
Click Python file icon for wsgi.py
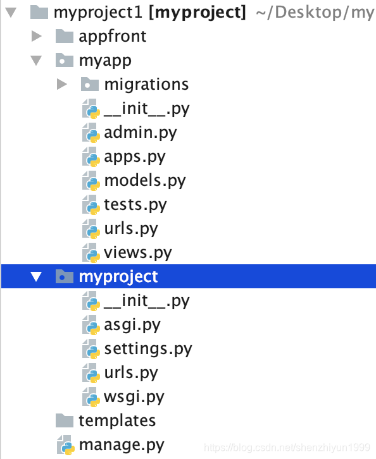click(x=91, y=396)
